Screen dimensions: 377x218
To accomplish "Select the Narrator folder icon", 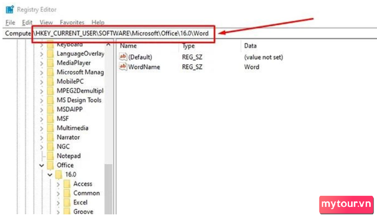I will click(x=51, y=137).
